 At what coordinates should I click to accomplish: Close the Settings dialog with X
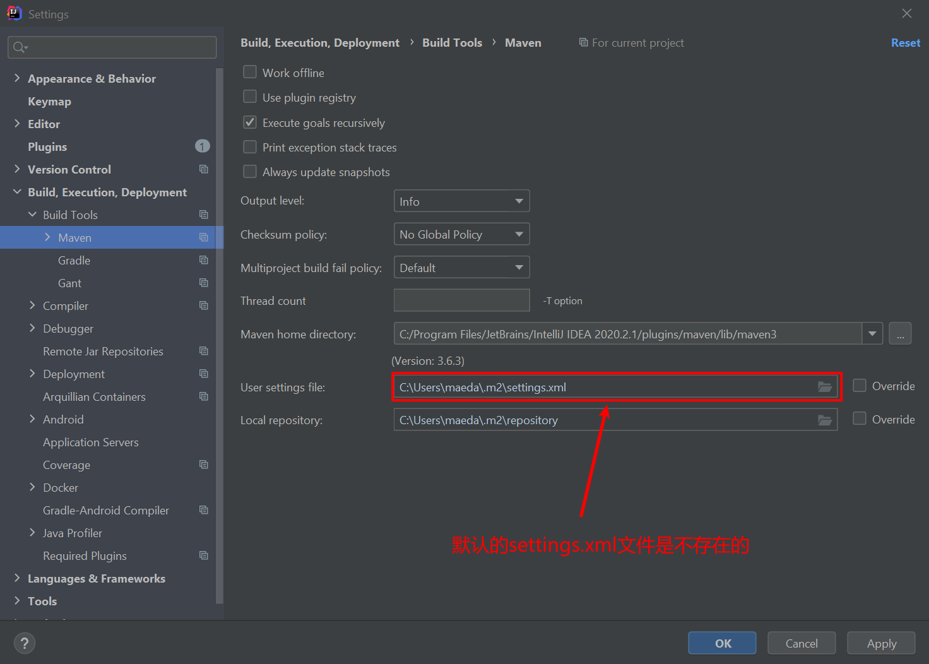coord(907,13)
